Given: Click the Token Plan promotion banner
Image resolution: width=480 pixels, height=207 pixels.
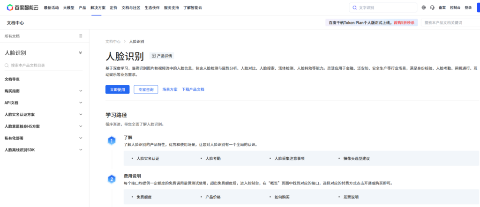Looking at the screenshot, I should 371,22.
